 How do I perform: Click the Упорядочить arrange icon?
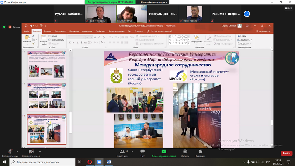coord(197,37)
